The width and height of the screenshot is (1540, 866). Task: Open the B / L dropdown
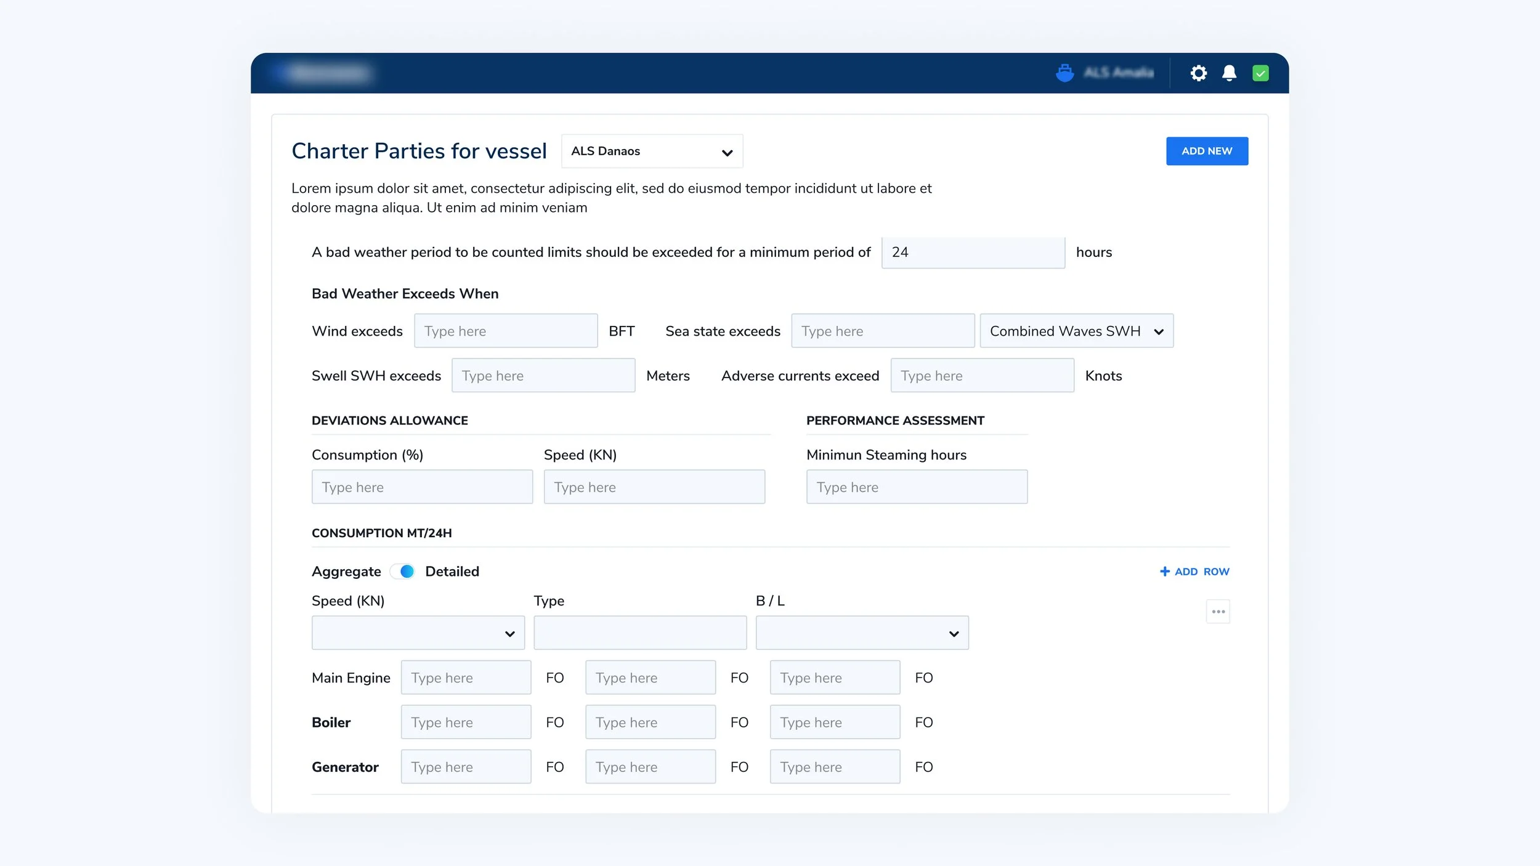(x=862, y=633)
